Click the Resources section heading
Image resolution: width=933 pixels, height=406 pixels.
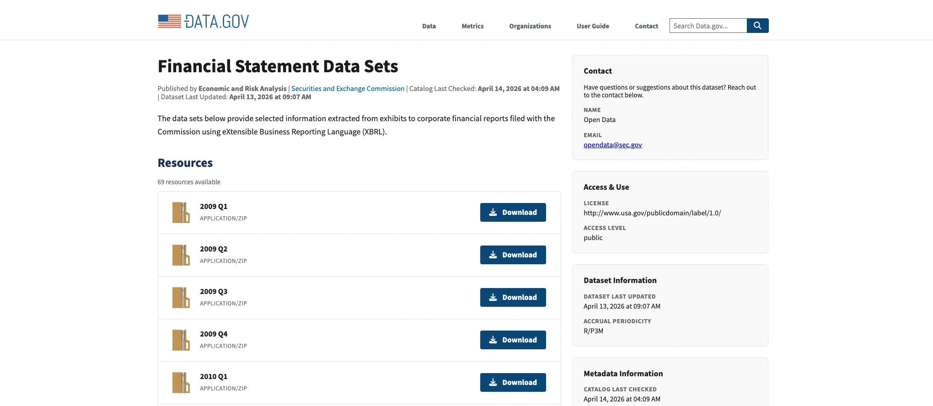185,163
